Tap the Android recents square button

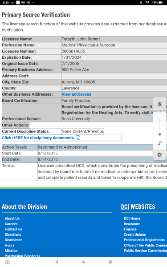click(x=110, y=262)
